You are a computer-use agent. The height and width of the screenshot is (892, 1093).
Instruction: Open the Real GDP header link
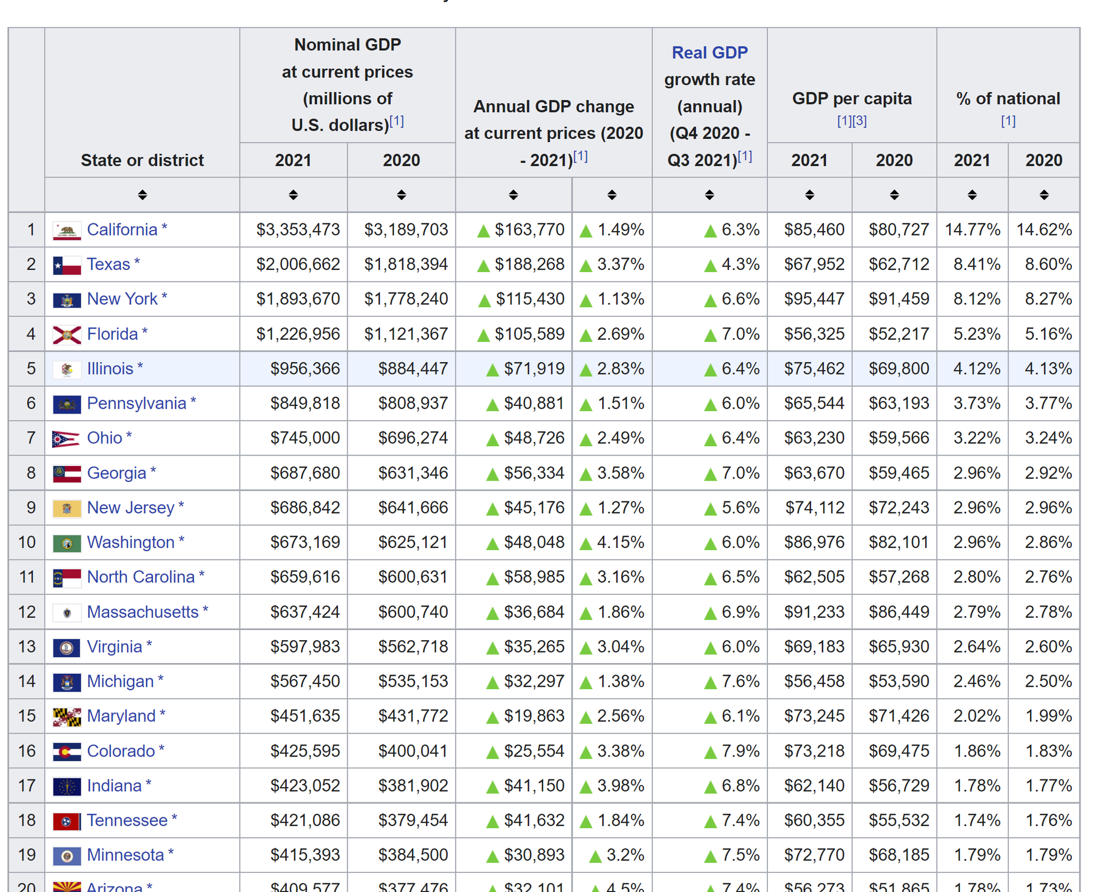709,53
